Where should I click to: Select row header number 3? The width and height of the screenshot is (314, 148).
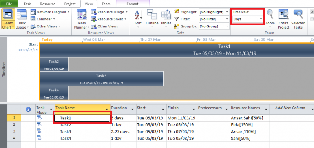(x=14, y=132)
